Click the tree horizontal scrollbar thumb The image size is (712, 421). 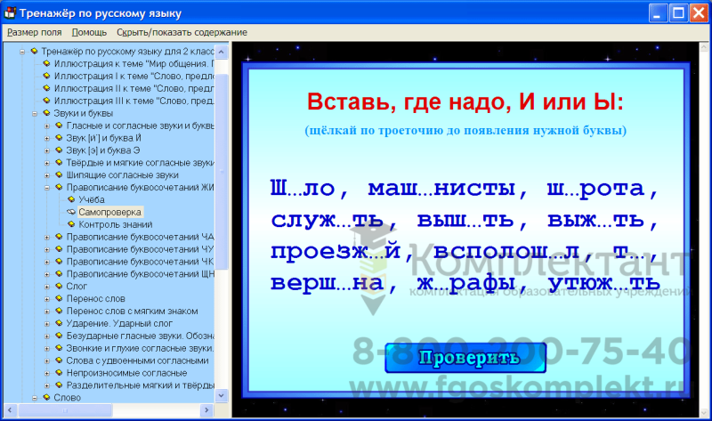click(x=65, y=410)
